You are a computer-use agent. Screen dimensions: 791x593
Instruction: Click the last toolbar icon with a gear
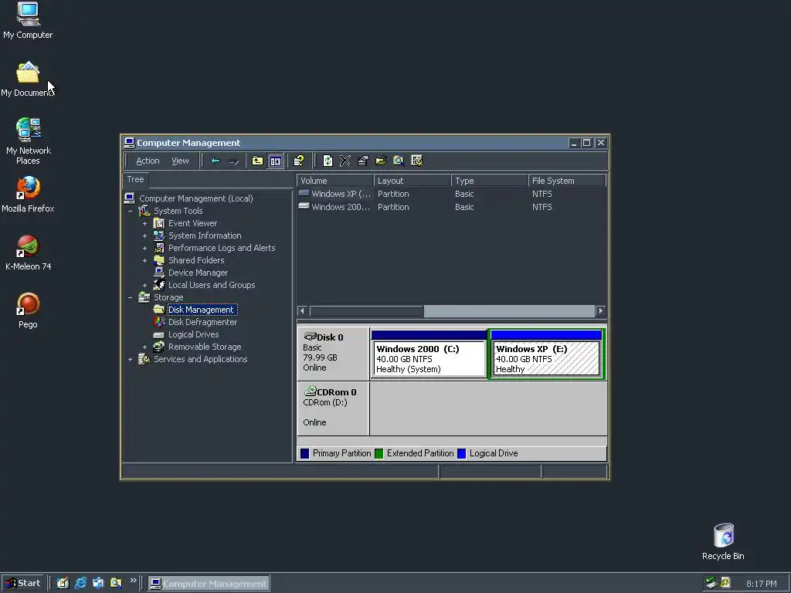point(416,161)
